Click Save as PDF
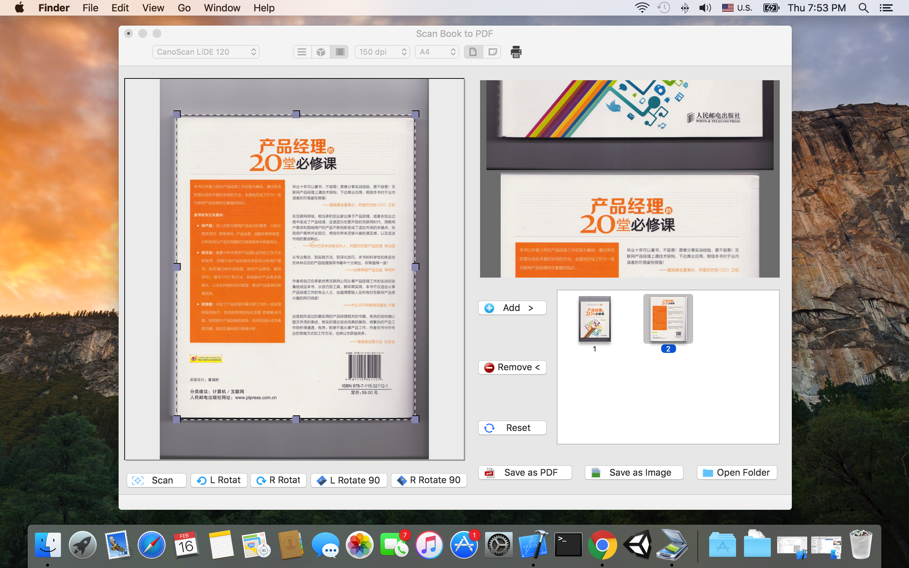909x568 pixels. click(x=525, y=472)
